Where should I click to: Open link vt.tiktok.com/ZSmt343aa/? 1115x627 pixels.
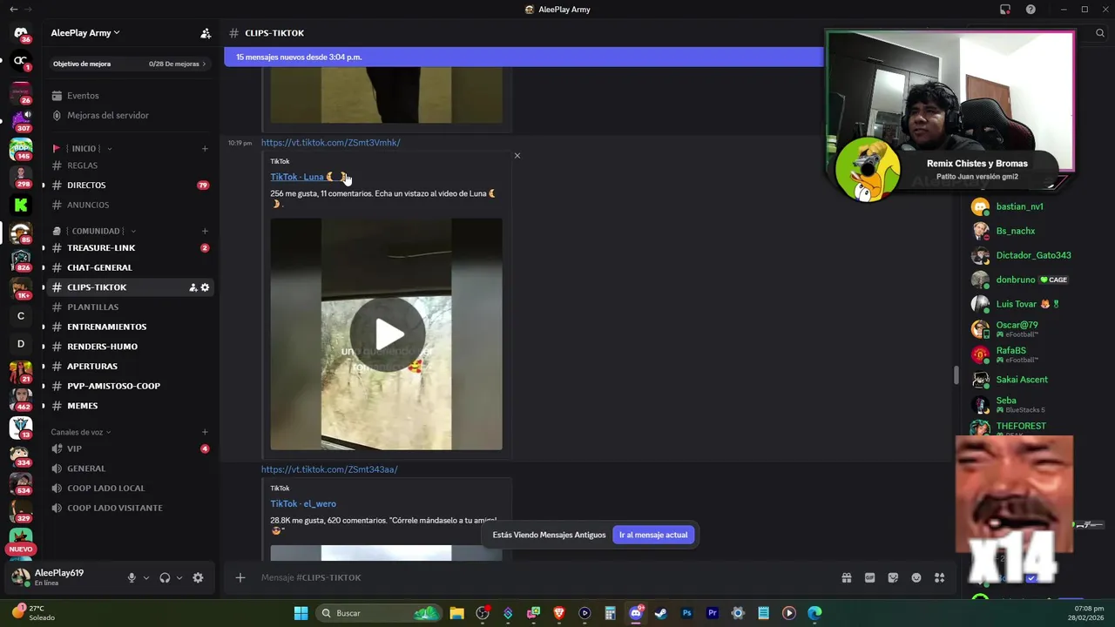click(329, 469)
